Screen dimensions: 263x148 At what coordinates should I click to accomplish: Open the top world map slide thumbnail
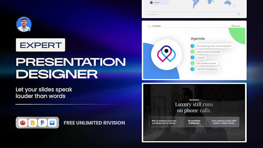click(x=194, y=9)
